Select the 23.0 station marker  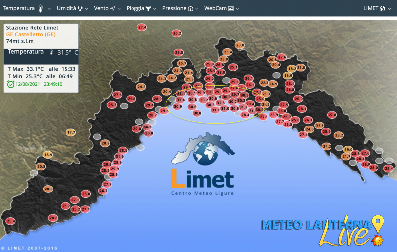[x=240, y=45]
